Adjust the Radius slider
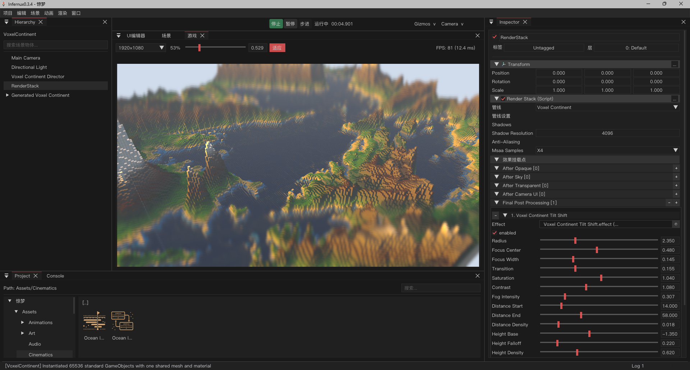The image size is (690, 370). 599,241
